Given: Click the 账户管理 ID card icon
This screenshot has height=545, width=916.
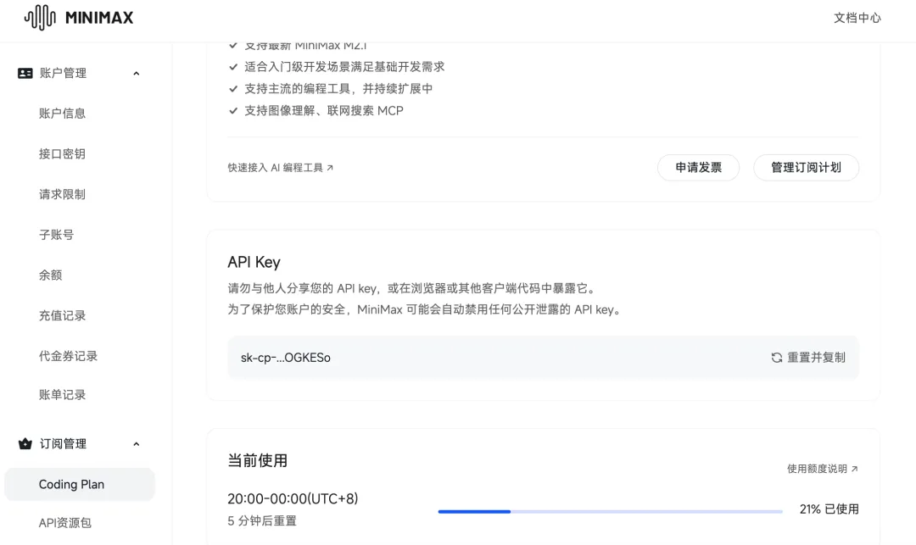Looking at the screenshot, I should (25, 73).
